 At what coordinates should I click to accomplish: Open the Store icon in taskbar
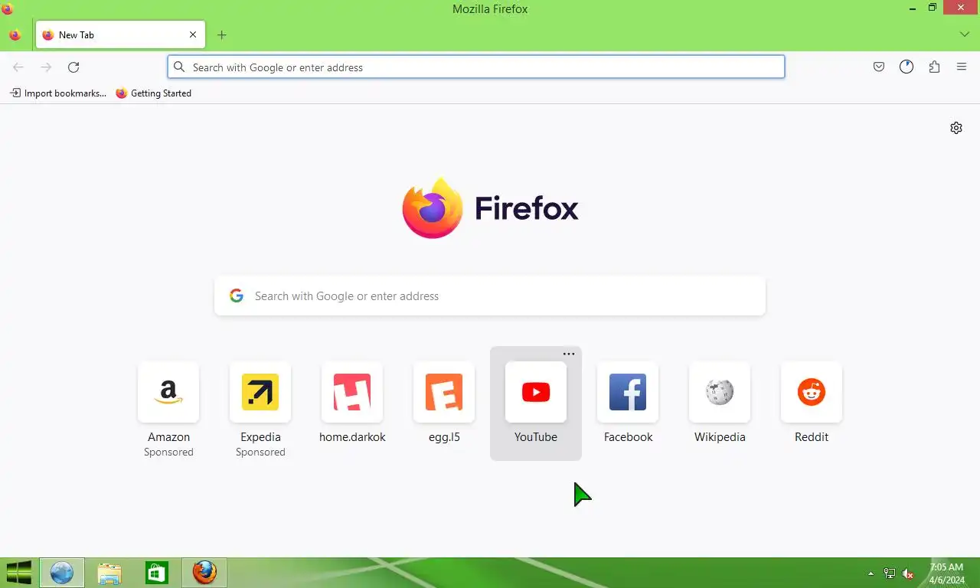[x=157, y=573]
